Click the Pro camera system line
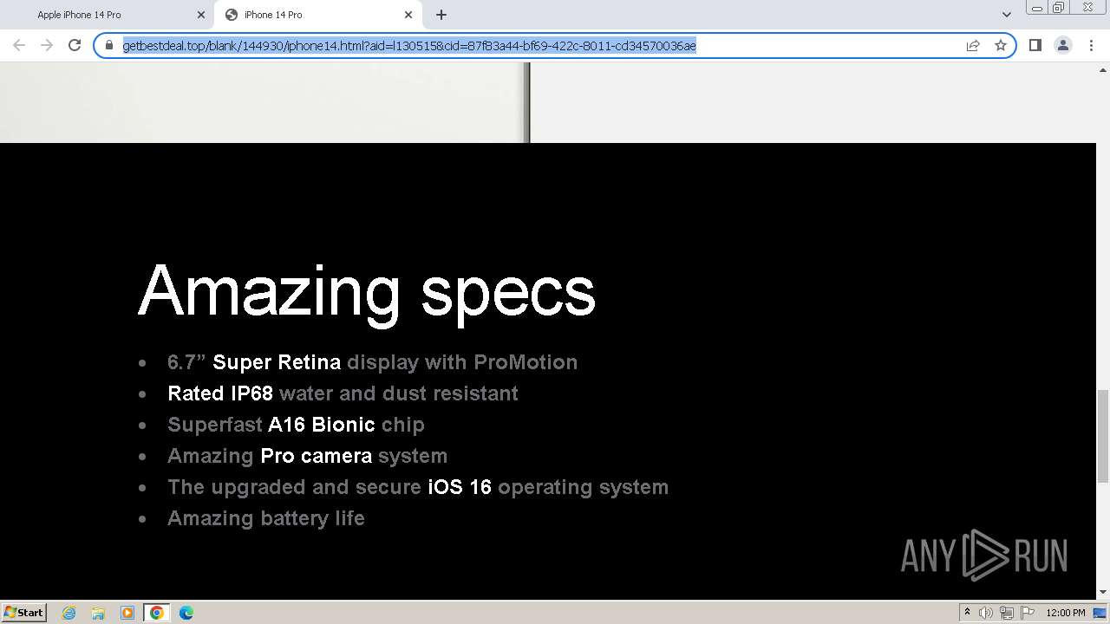 [307, 456]
